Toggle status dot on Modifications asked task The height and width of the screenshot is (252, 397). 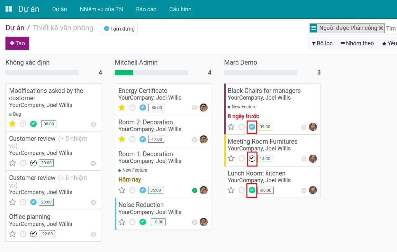point(93,124)
